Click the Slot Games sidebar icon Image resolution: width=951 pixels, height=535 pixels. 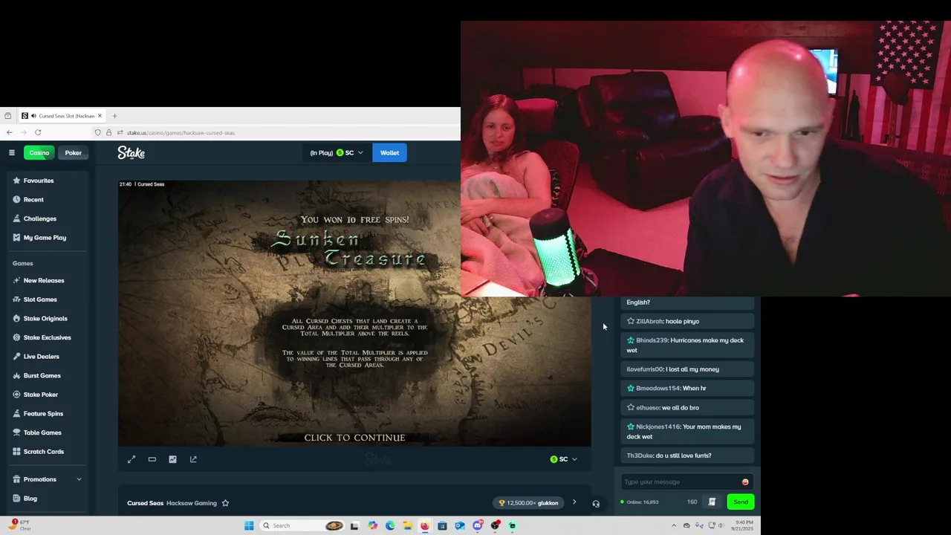coord(16,299)
